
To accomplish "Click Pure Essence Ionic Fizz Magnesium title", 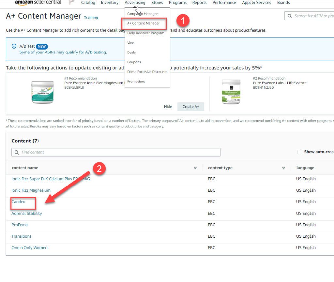I will point(94,83).
